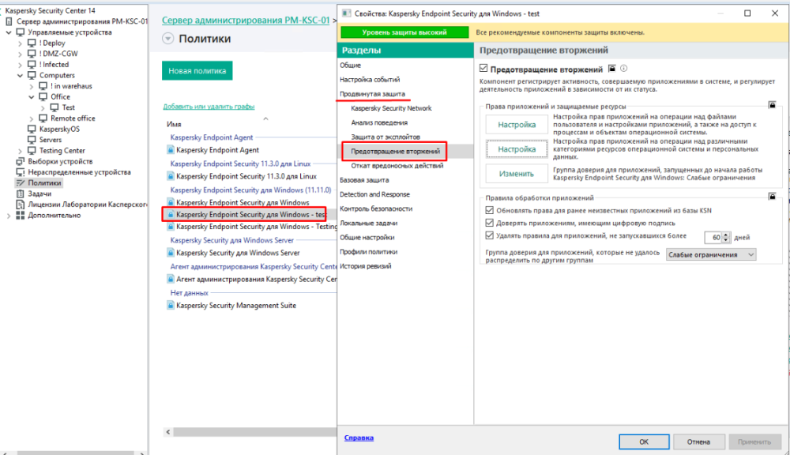Select Анализ поведения subsection
The width and height of the screenshot is (790, 455).
pos(379,122)
